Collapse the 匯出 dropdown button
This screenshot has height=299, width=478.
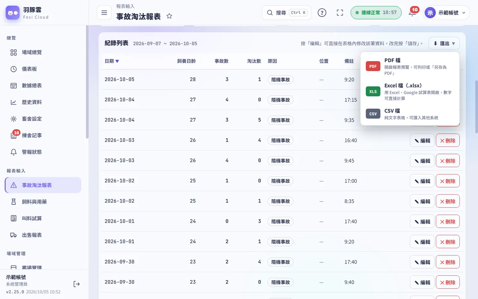coord(444,44)
